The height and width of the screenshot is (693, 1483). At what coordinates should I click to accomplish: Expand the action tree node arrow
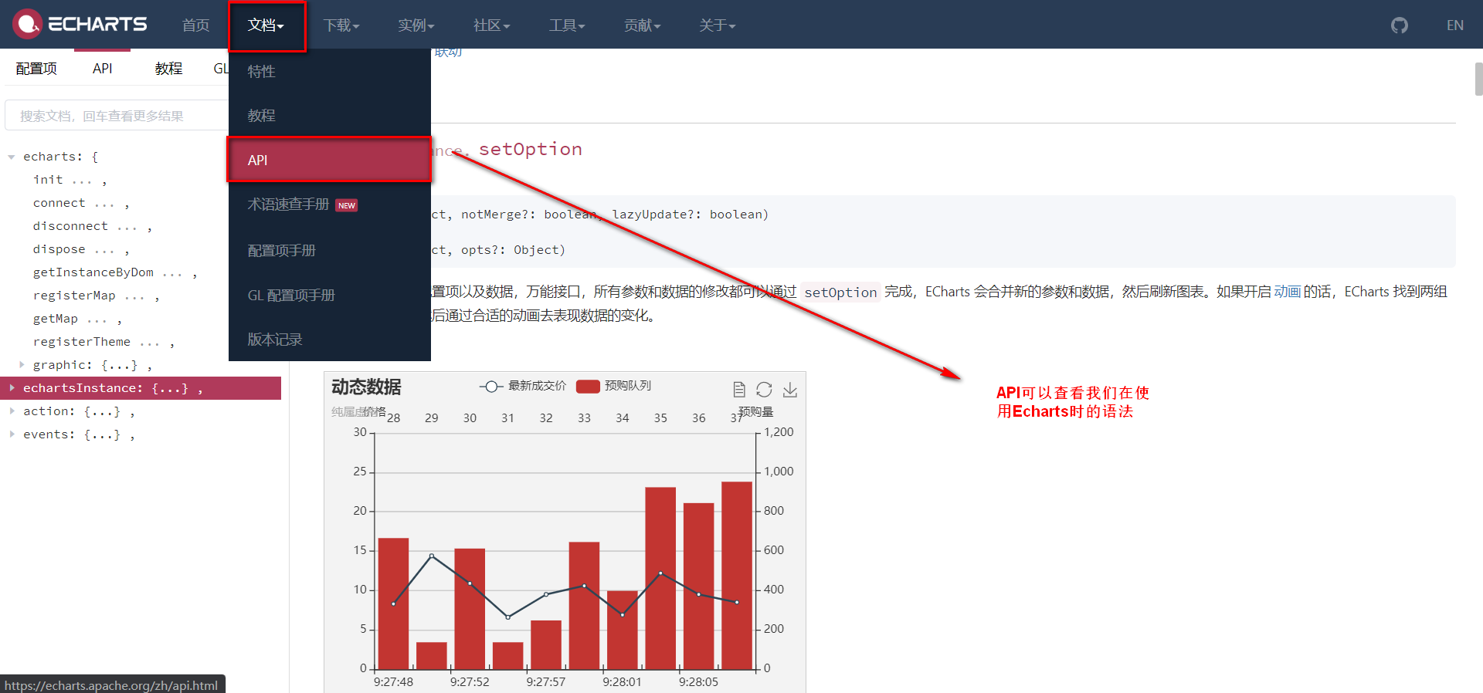pyautogui.click(x=12, y=411)
